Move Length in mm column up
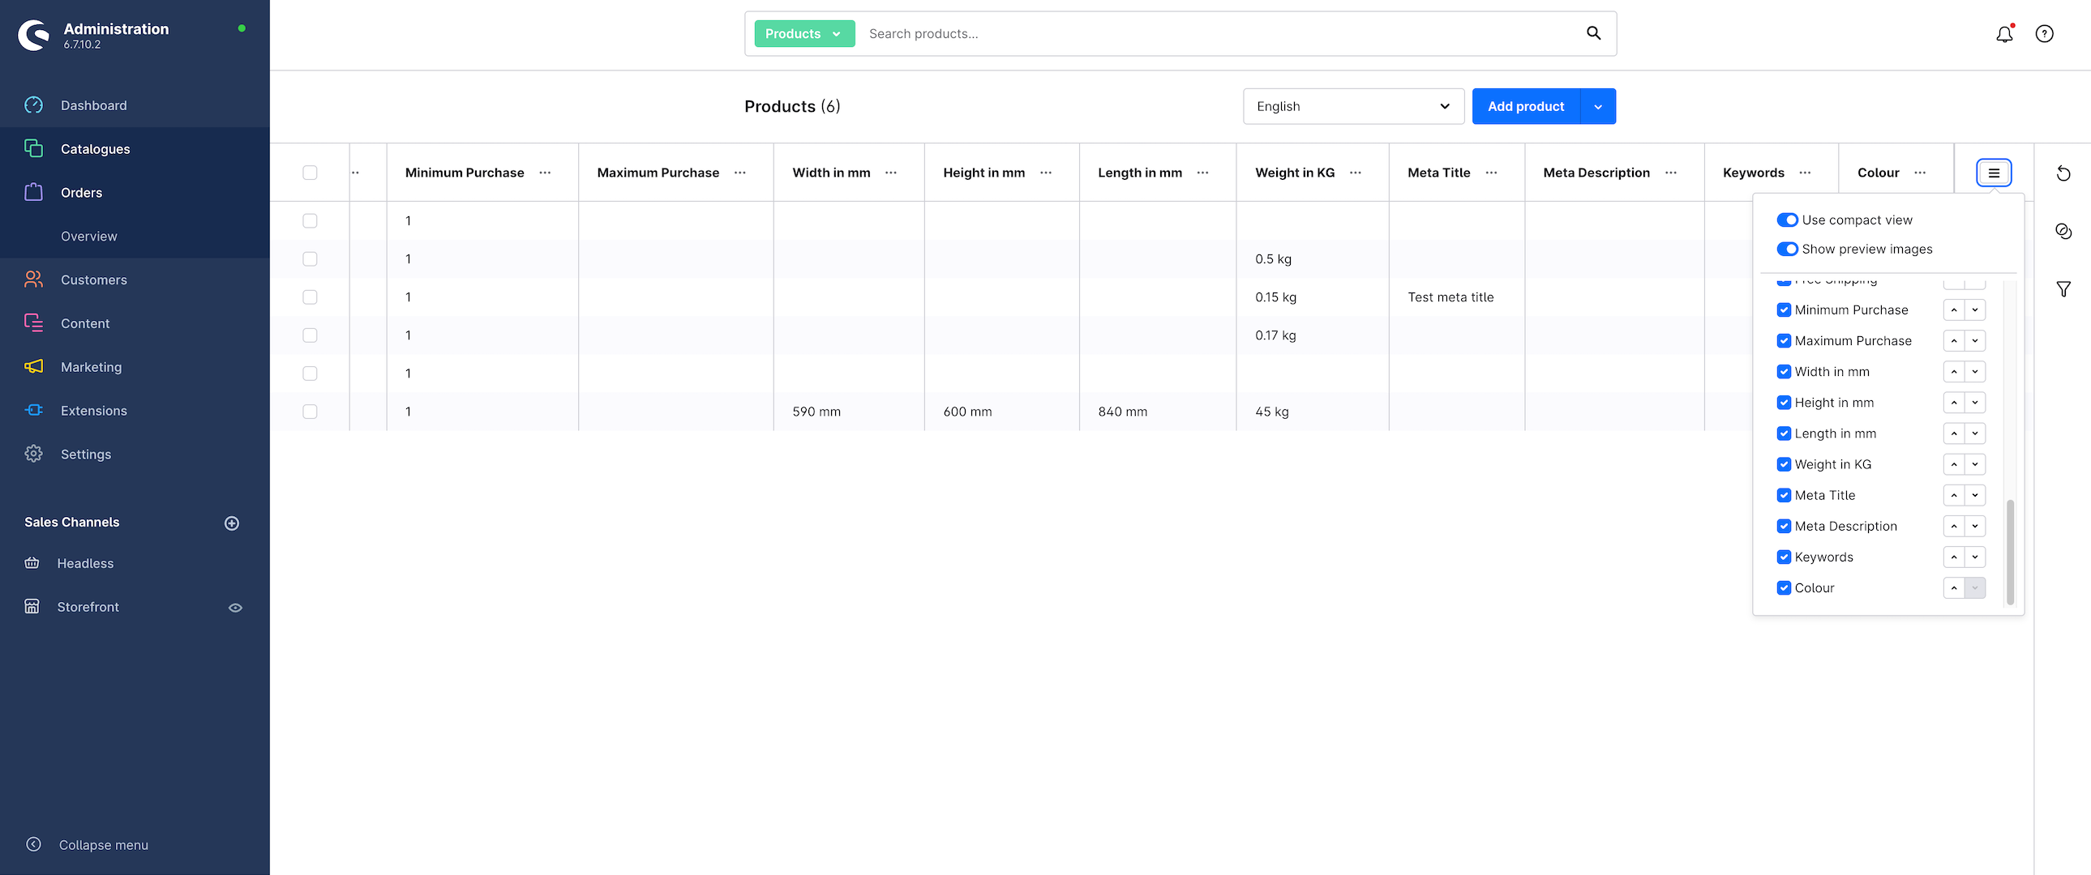Viewport: 2091px width, 875px height. (1954, 433)
